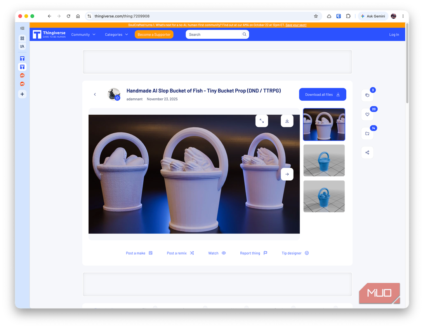Open the adamnant username link

pyautogui.click(x=134, y=99)
